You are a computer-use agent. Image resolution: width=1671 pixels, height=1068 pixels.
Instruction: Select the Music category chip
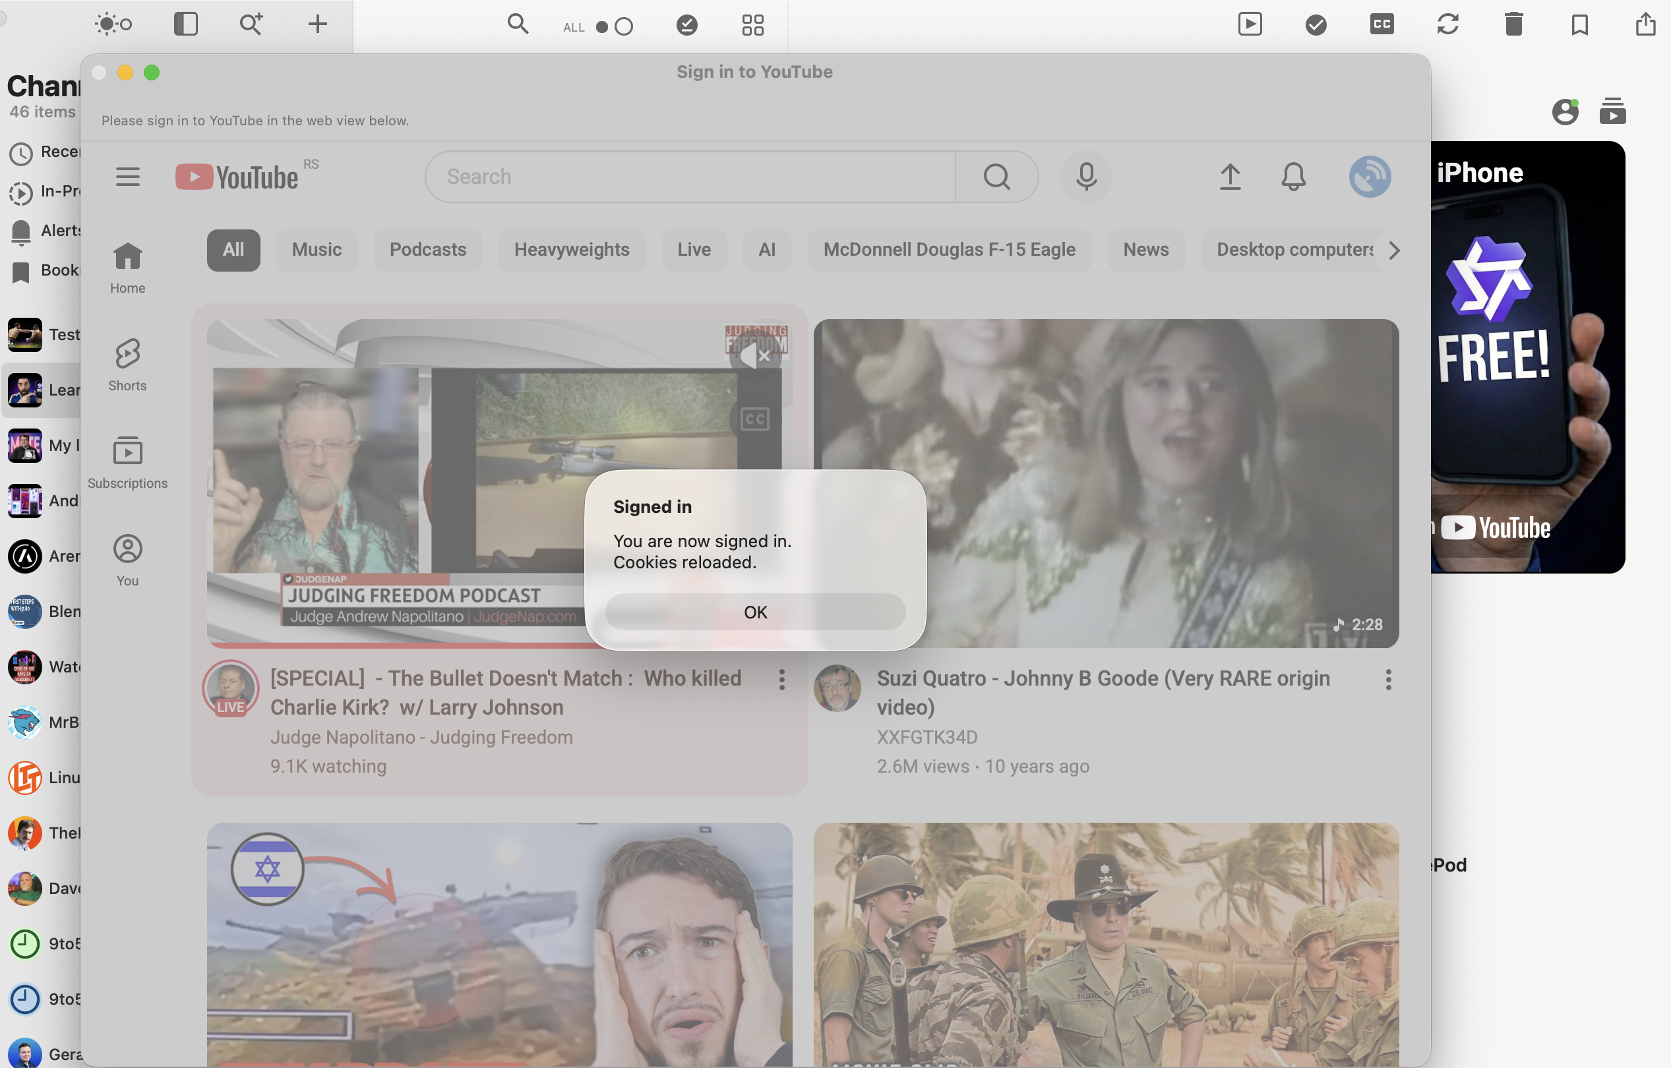point(317,250)
